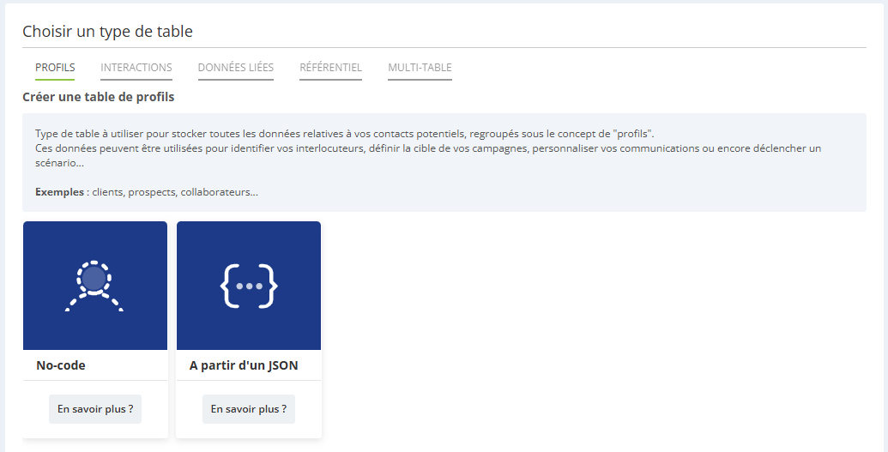Click En savoir plus under A partir d'un JSON
The height and width of the screenshot is (452, 888).
[249, 409]
